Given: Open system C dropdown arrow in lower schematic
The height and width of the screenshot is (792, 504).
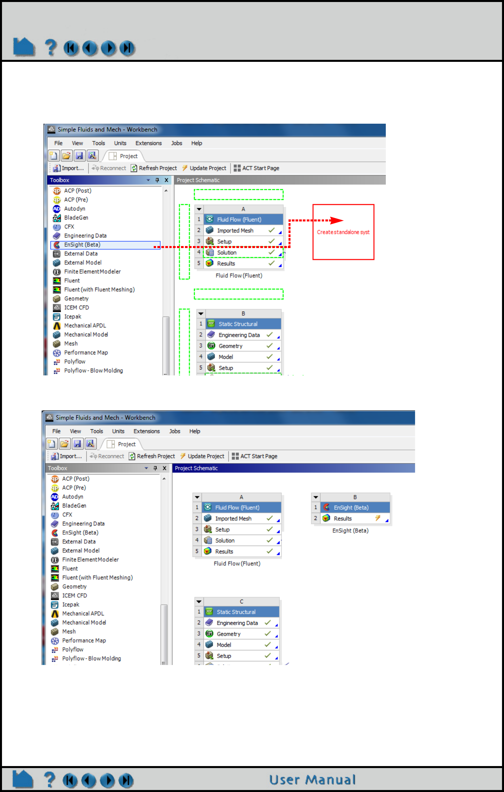Looking at the screenshot, I should (199, 601).
